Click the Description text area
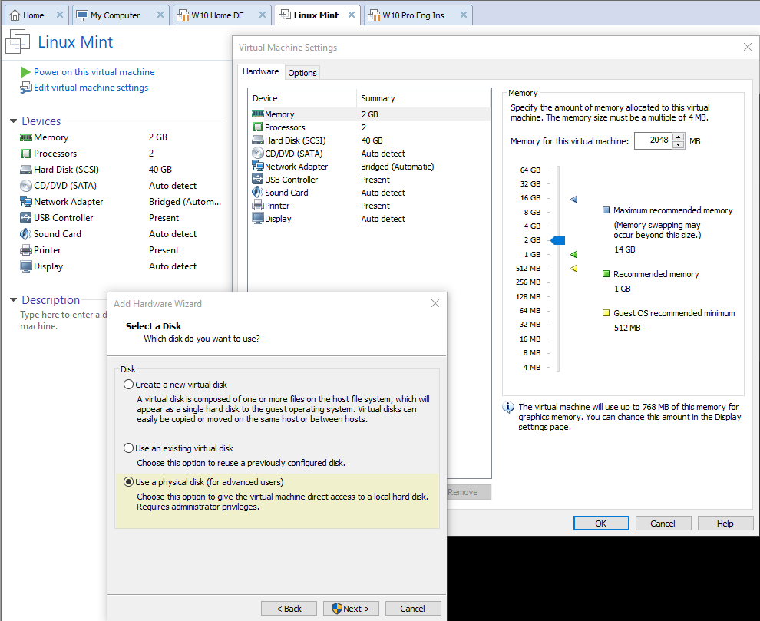Image resolution: width=760 pixels, height=621 pixels. [x=63, y=320]
